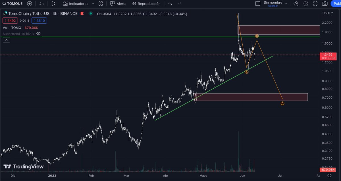Click the 0.7000 price scale label
Viewport: 341px width, 181px height.
327,97
